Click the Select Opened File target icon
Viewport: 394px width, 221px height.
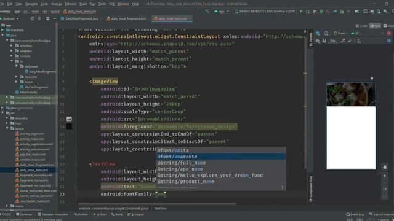[x=33, y=18]
